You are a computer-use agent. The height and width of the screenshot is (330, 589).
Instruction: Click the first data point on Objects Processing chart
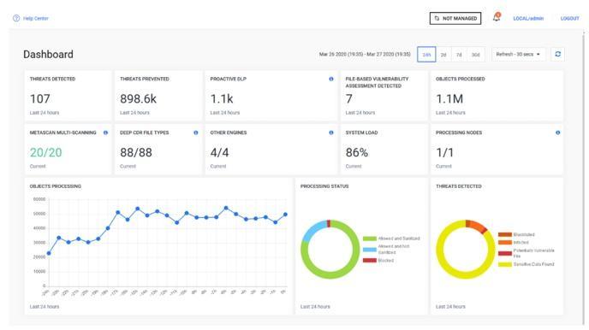pos(49,253)
